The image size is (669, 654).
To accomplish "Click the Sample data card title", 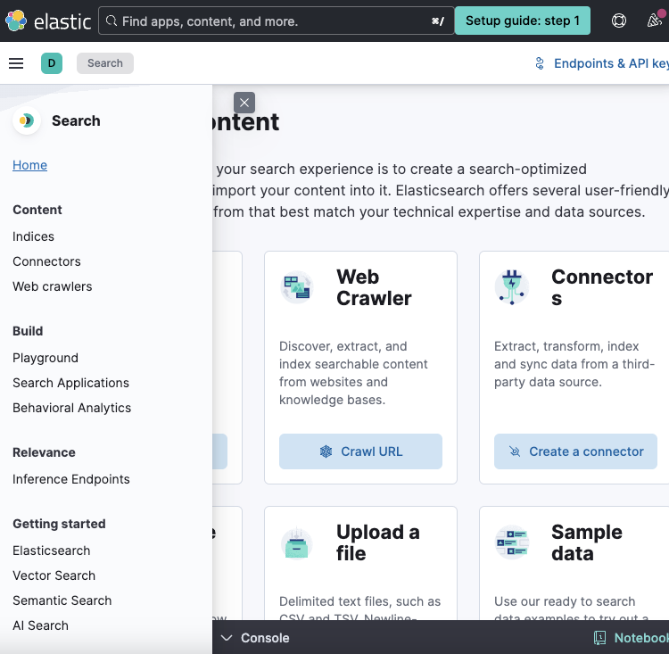I will (x=587, y=542).
